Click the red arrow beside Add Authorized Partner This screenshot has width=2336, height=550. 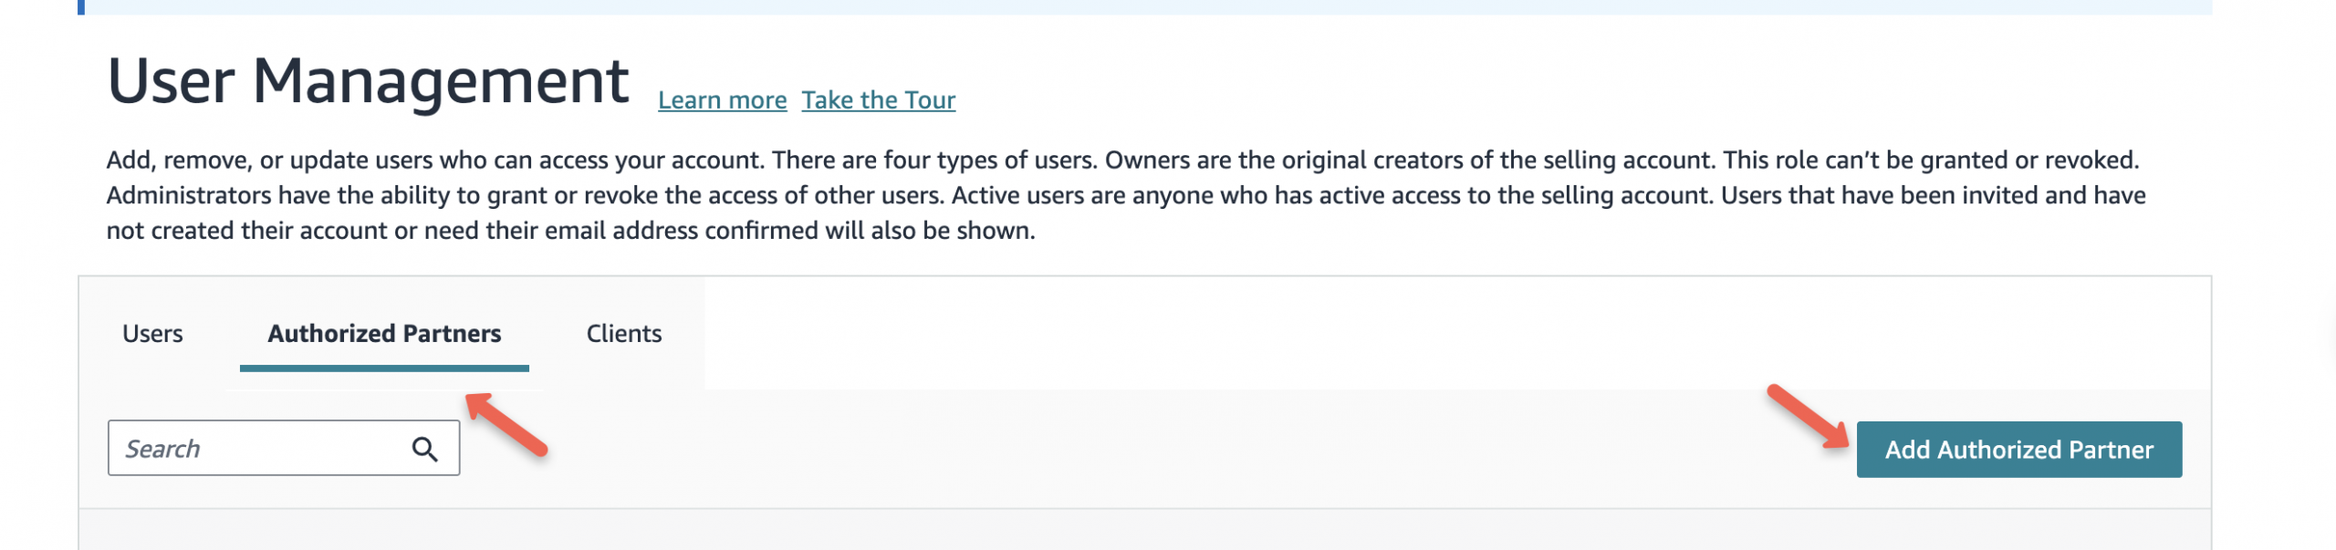[1809, 418]
